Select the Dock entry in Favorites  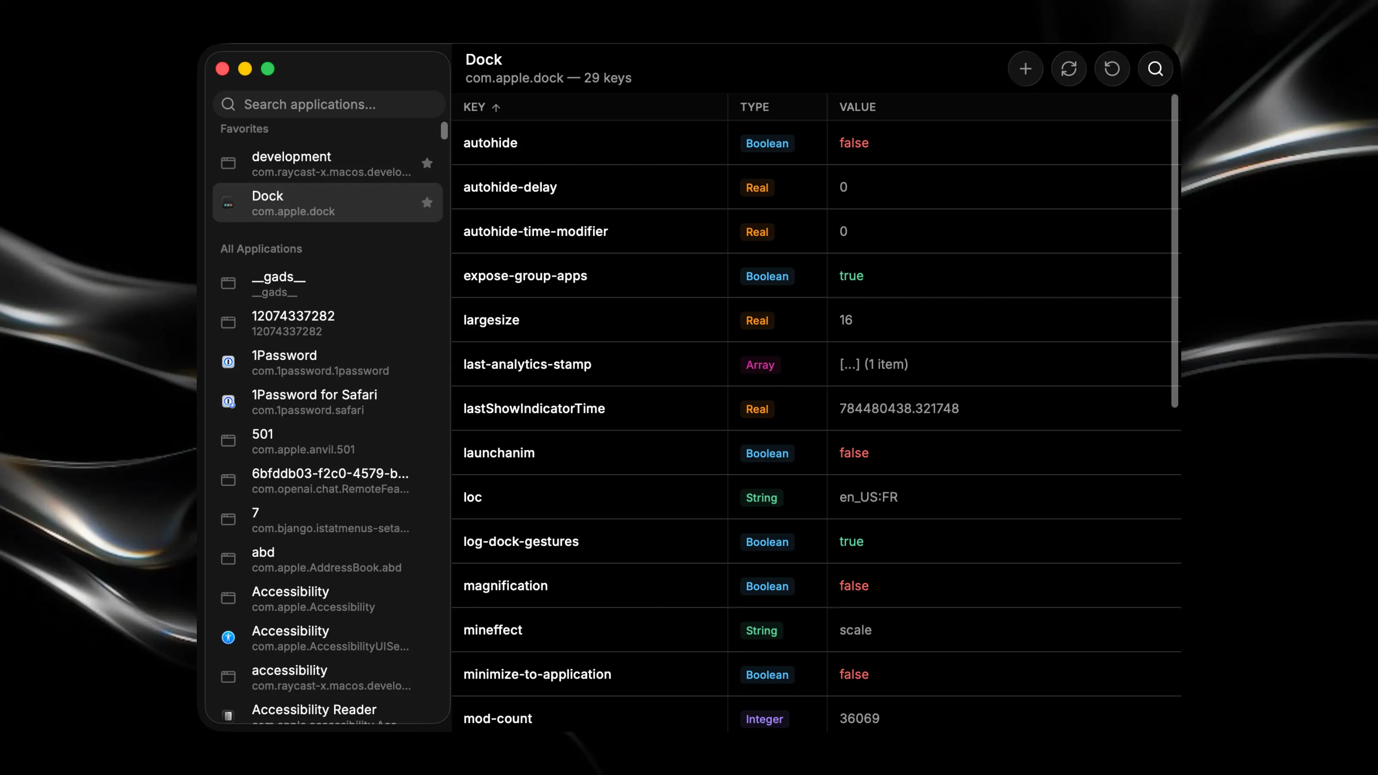click(327, 203)
